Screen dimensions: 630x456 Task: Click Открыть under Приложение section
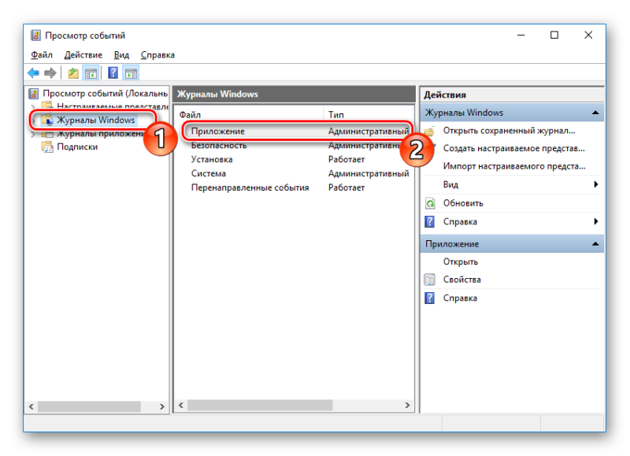tap(461, 262)
